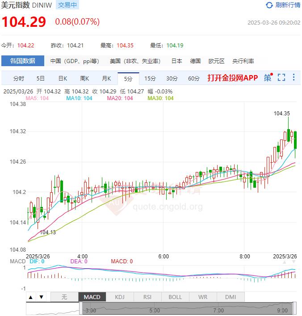Switch to the 日K chart tab
This screenshot has width=302, height=316.
pyautogui.click(x=63, y=79)
